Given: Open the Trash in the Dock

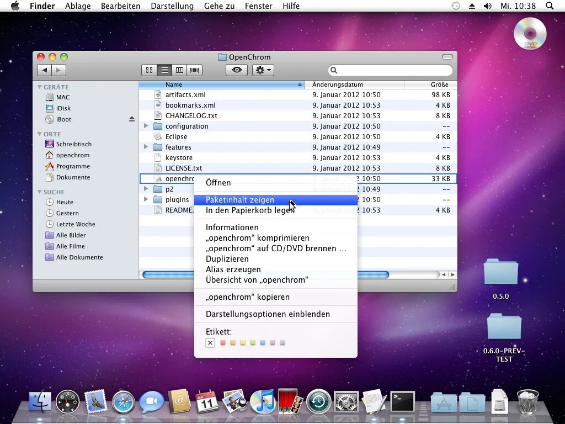Looking at the screenshot, I should (x=528, y=401).
